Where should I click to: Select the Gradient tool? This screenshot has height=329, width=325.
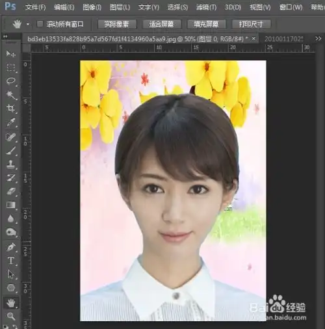(x=10, y=205)
